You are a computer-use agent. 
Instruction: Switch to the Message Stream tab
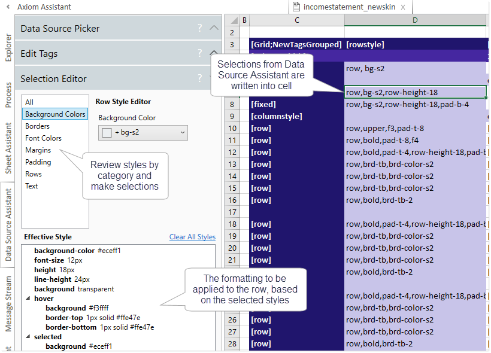pos(8,303)
